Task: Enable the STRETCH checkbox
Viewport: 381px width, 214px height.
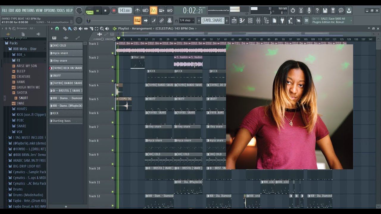Action: point(114,39)
